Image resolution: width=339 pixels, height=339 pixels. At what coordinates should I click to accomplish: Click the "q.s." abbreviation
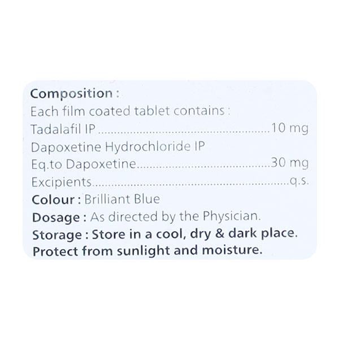(298, 181)
